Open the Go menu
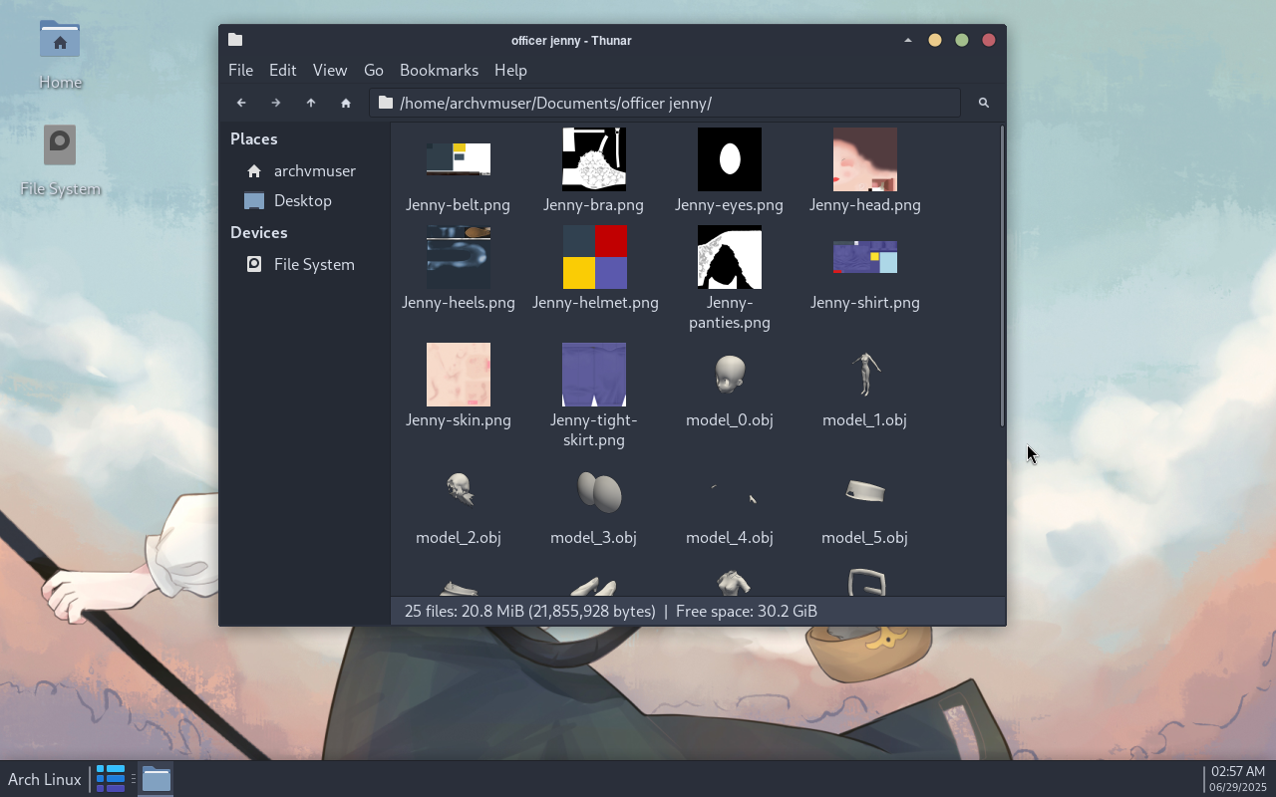 tap(374, 70)
